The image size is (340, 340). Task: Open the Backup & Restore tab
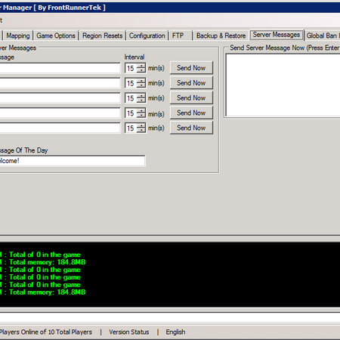(x=221, y=36)
